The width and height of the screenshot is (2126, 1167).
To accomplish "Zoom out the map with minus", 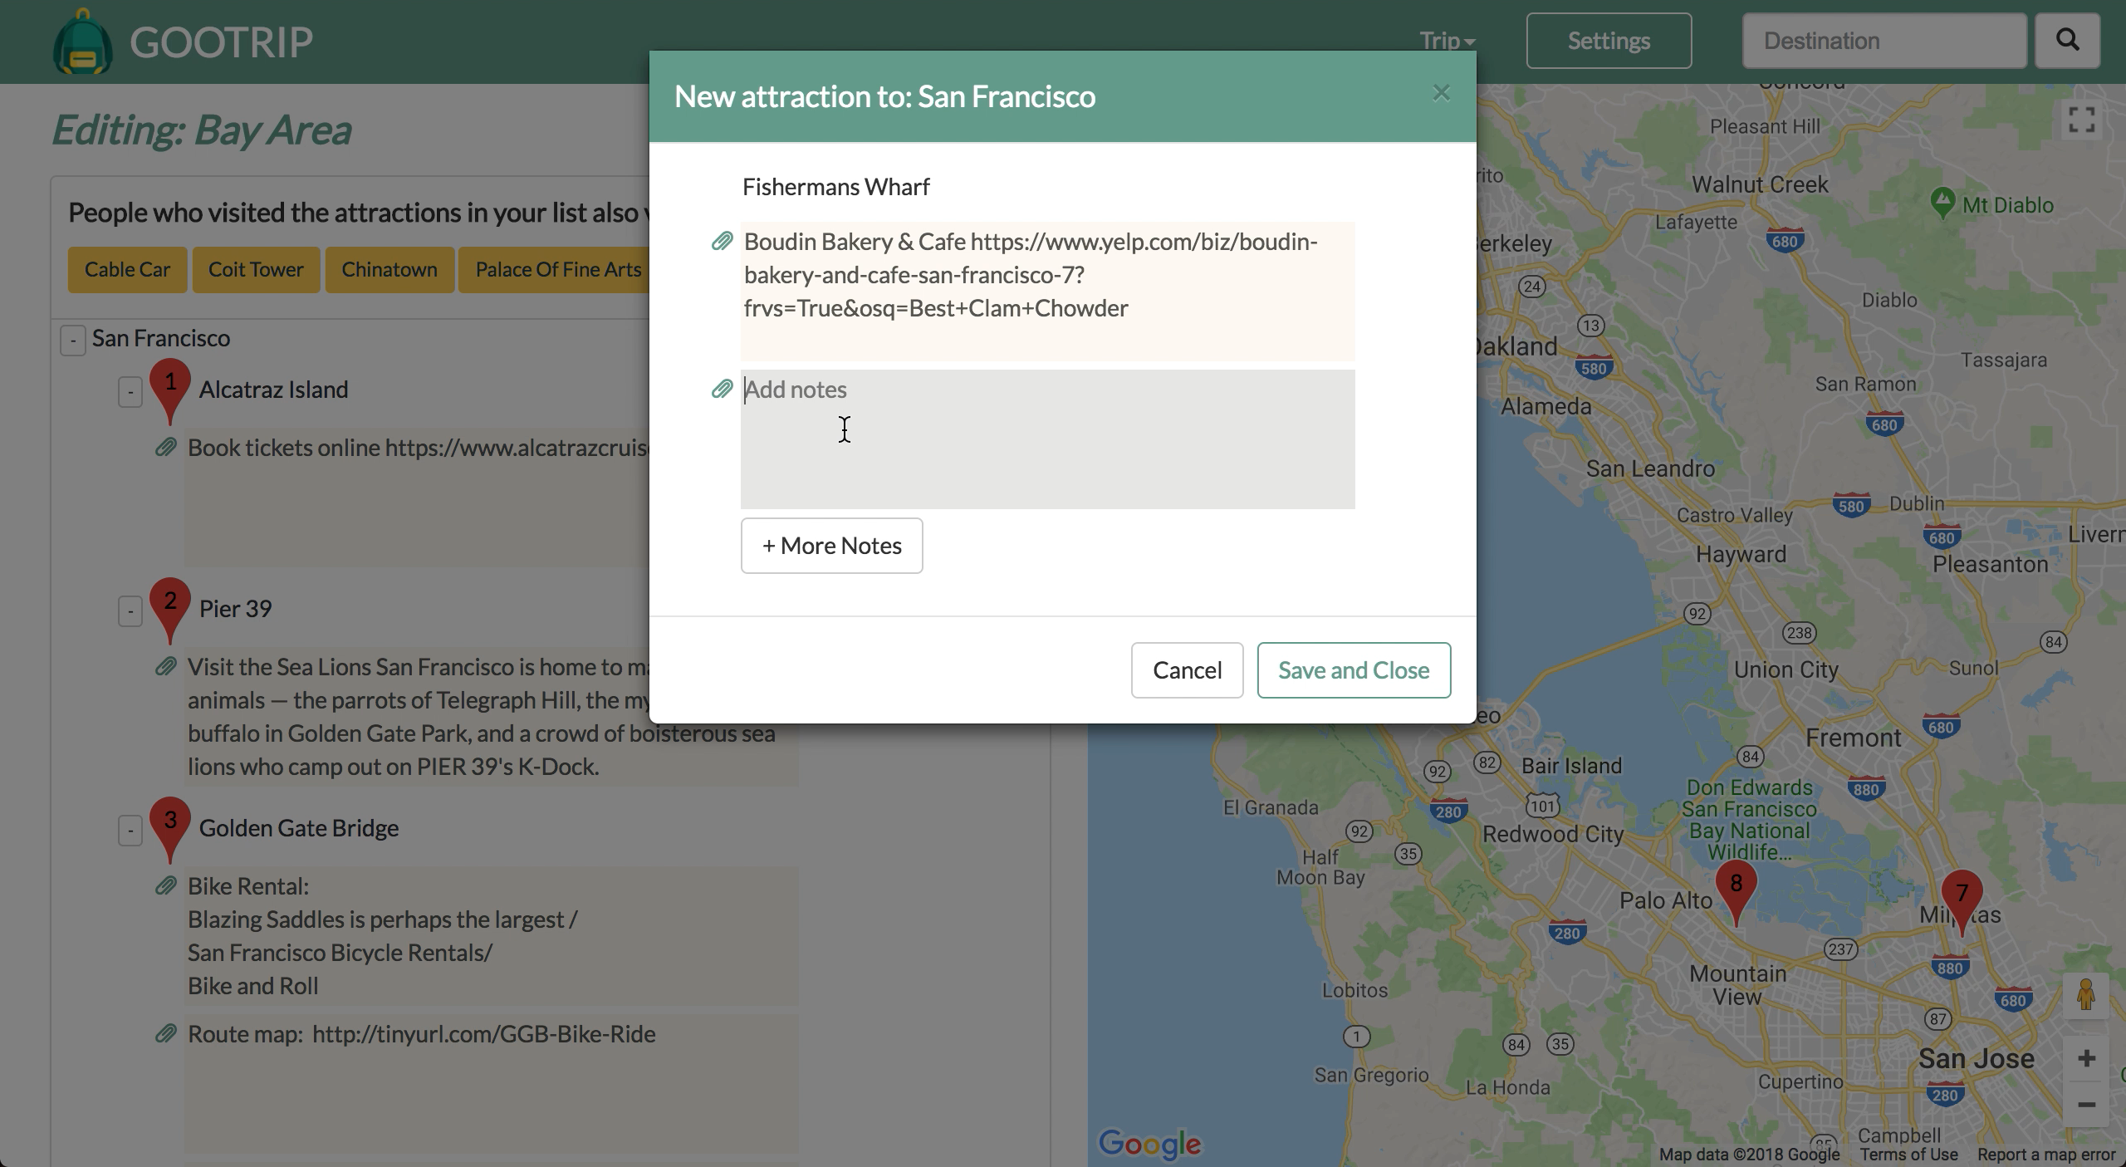I will click(2085, 1105).
